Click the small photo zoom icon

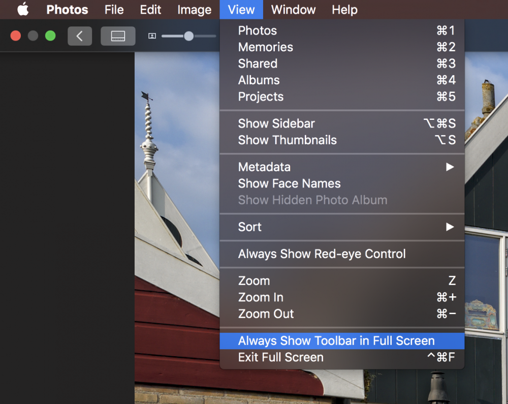click(152, 36)
